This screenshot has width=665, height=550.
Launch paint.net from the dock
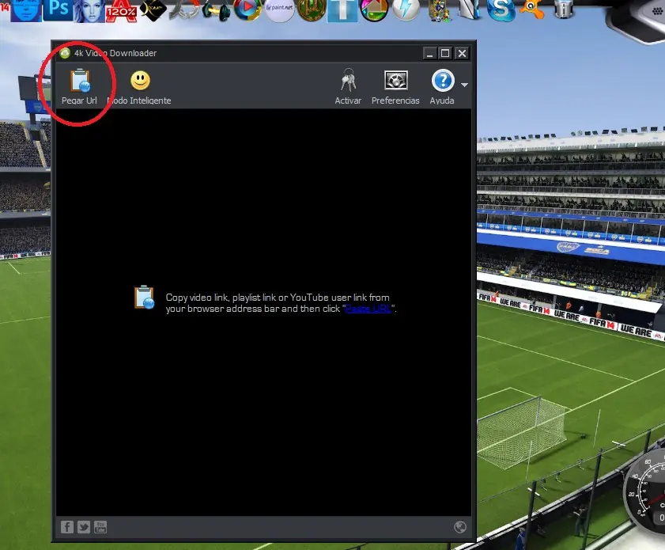coord(279,9)
